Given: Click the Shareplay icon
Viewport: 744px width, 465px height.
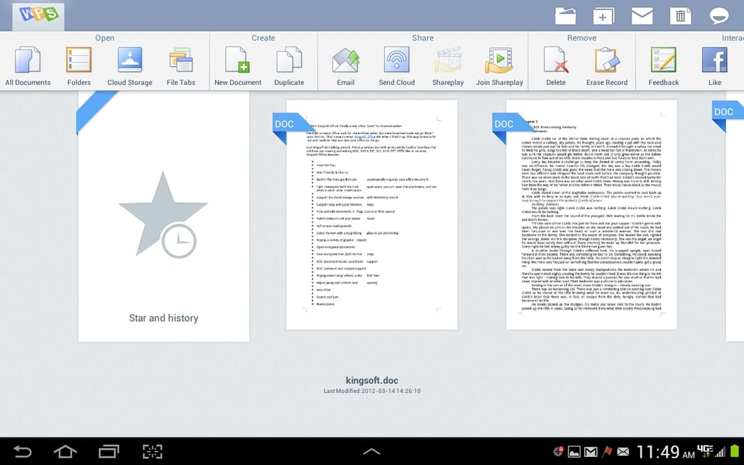Looking at the screenshot, I should [448, 66].
